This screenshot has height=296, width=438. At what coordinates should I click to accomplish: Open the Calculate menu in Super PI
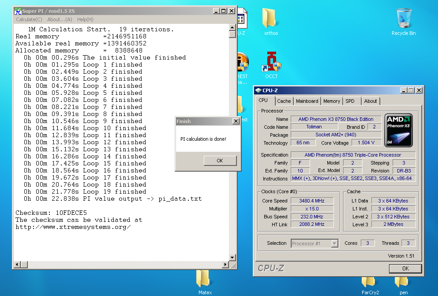pyautogui.click(x=29, y=19)
